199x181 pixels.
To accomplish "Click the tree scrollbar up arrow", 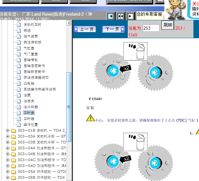I will tap(69, 23).
